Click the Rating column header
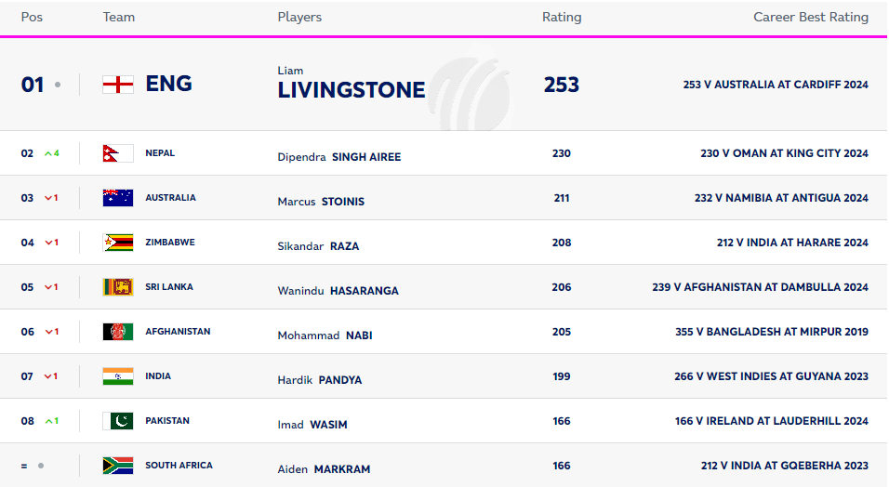889x487 pixels. coord(562,17)
